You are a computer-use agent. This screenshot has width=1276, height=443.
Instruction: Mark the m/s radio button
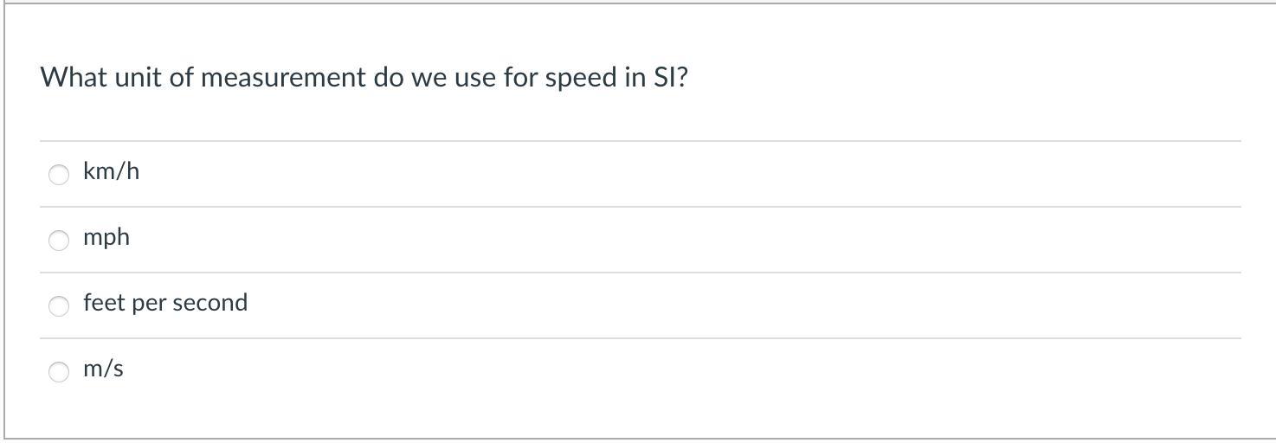(59, 372)
